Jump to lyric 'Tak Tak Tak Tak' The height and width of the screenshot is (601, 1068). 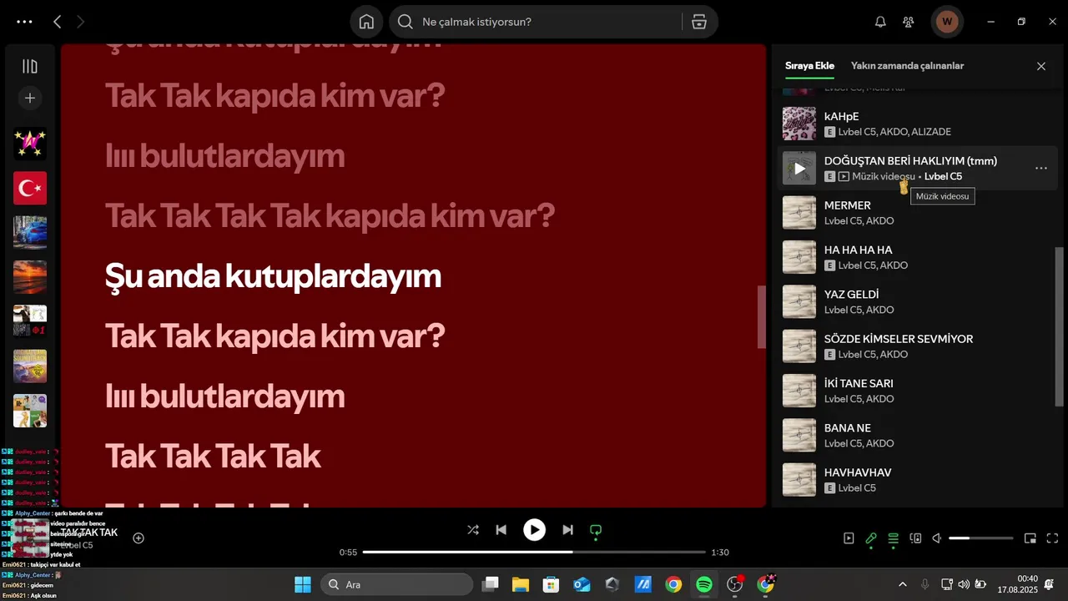point(213,456)
